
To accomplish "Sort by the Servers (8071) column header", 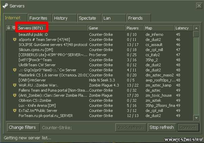I will [x=51, y=28].
